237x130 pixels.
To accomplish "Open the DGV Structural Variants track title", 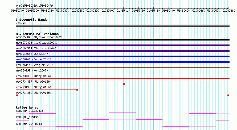I will click(37, 34).
